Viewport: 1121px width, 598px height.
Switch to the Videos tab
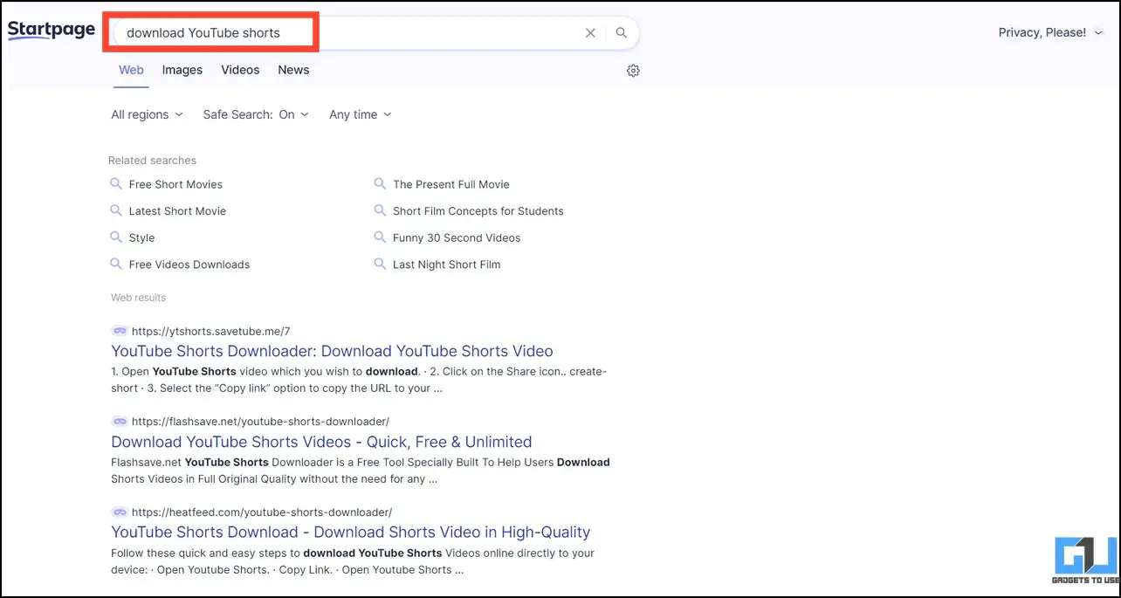(x=240, y=70)
